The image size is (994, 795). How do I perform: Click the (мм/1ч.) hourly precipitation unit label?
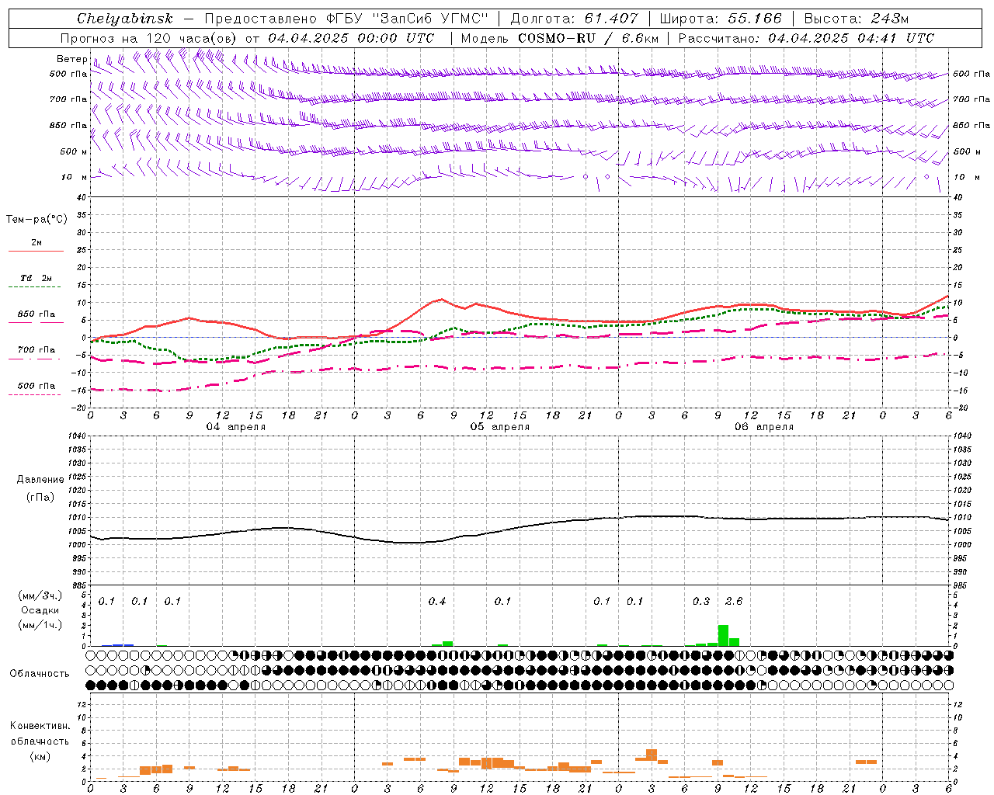[x=40, y=625]
